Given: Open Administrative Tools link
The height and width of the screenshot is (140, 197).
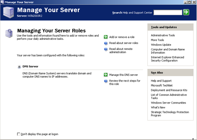Looking at the screenshot, I should click(163, 35).
